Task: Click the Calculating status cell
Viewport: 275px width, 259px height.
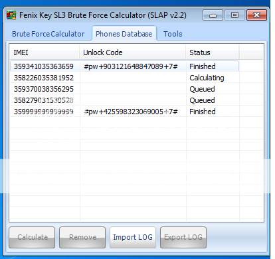Action: (207, 78)
